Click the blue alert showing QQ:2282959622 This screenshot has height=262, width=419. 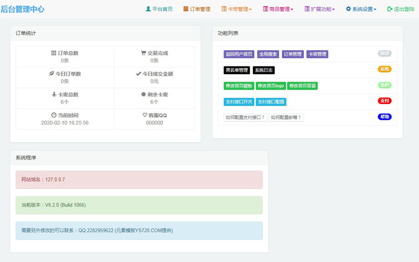tap(139, 231)
